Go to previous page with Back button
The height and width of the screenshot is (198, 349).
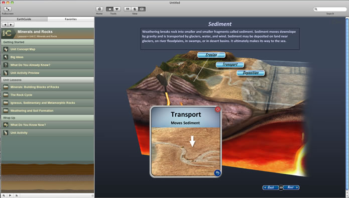point(271,187)
